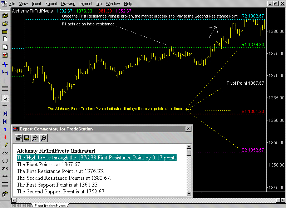Switch to the FloorTradersPivots workspace tab
Image resolution: width=286 pixels, height=208 pixels.
click(50, 205)
